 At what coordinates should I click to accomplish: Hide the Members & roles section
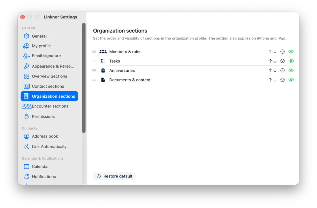(291, 52)
